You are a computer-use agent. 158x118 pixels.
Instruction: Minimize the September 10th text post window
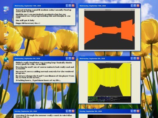67,6
